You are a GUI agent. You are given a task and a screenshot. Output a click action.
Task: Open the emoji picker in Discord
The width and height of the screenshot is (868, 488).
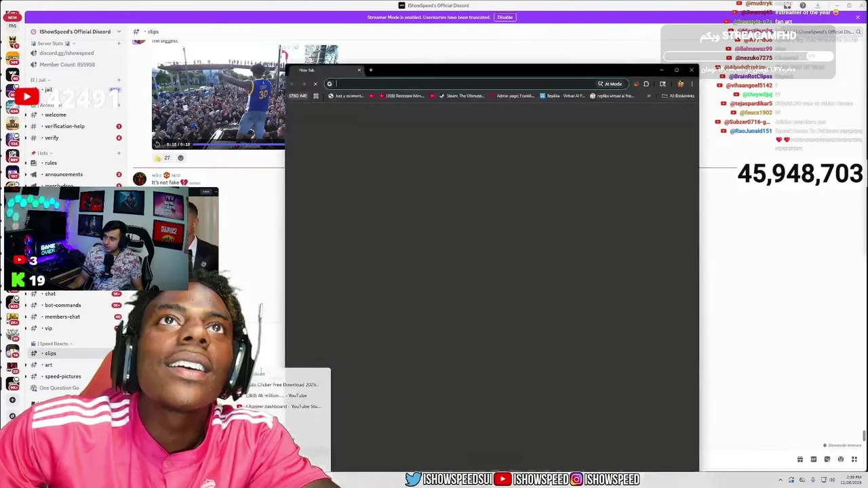(841, 460)
